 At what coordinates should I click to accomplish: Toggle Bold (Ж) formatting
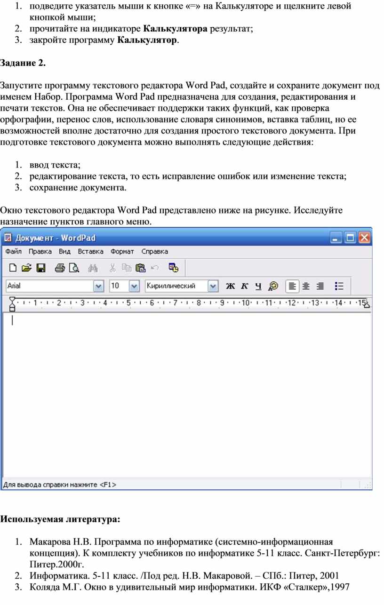click(230, 286)
